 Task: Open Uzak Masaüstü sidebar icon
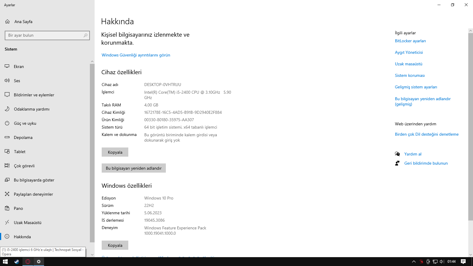coord(7,223)
